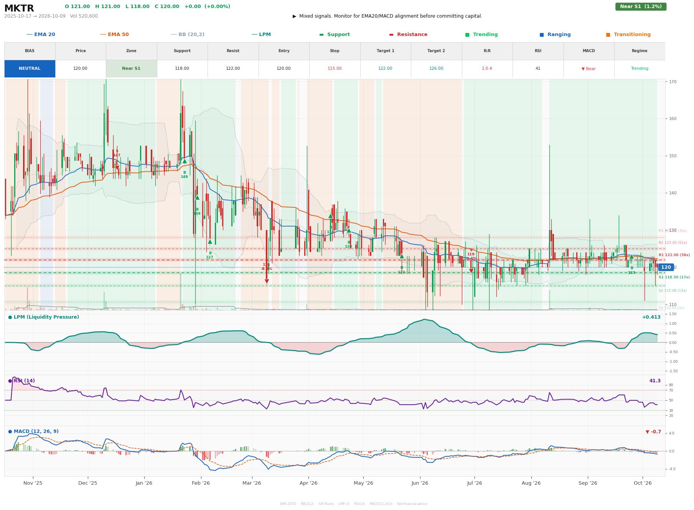Click the MKTR ticker title

(x=19, y=8)
